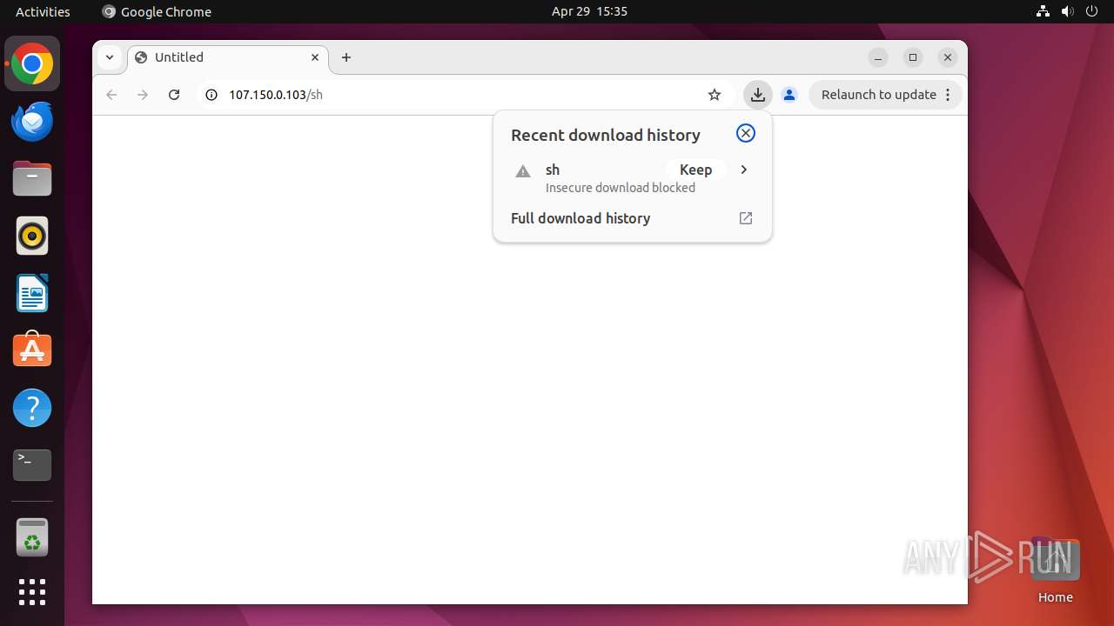
Task: Expand more options chevron for sh download
Action: (743, 170)
